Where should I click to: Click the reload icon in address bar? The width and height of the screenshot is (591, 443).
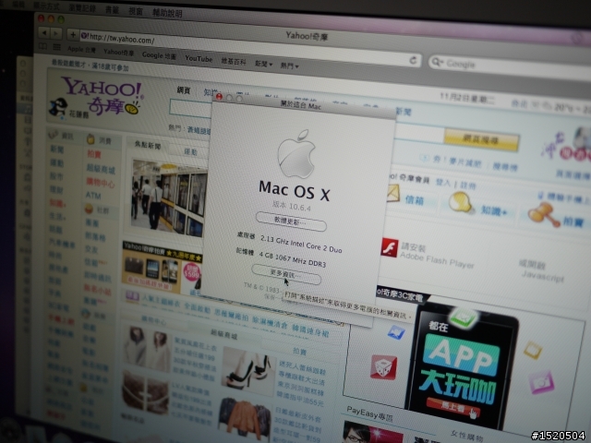tap(413, 60)
